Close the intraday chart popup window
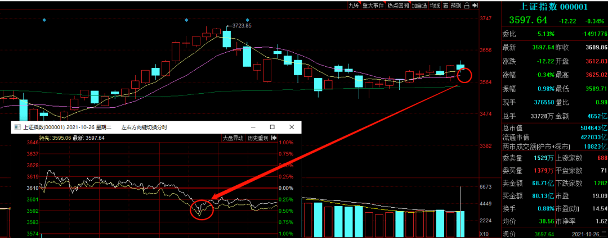Image resolution: width=608 pixels, height=238 pixels. point(291,127)
